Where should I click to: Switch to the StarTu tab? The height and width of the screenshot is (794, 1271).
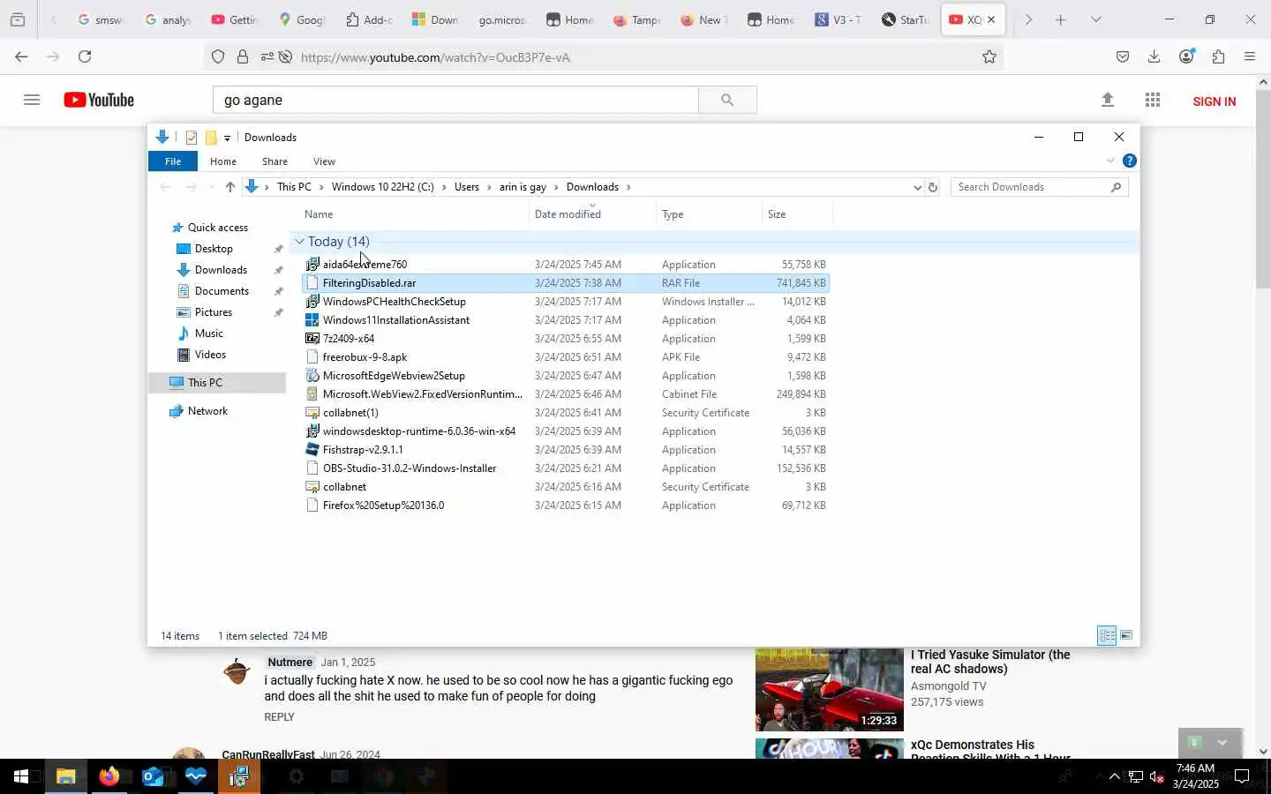coord(905,19)
